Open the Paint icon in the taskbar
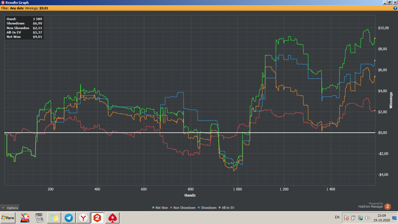 pyautogui.click(x=25, y=218)
